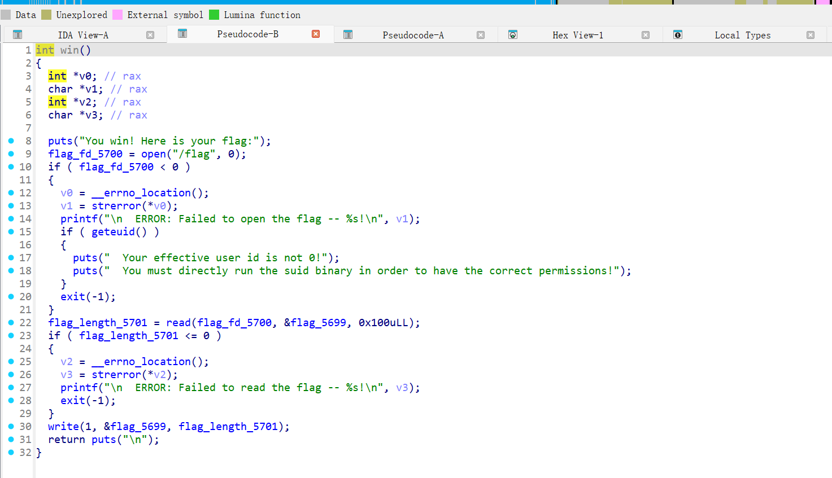832x478 pixels.
Task: Close the IDA View-A tab
Action: click(150, 35)
